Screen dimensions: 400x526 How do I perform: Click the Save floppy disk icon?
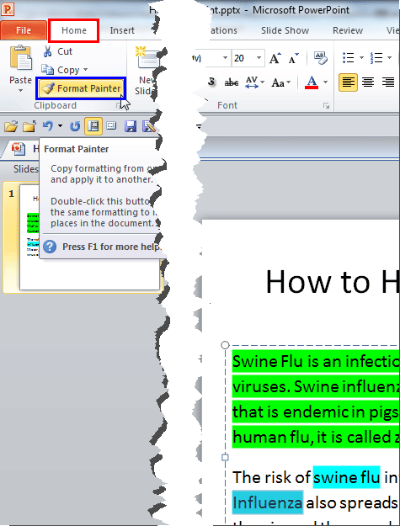[131, 126]
